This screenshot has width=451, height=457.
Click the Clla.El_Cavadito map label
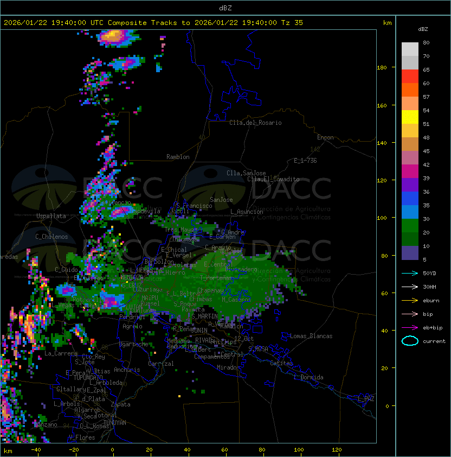click(273, 179)
